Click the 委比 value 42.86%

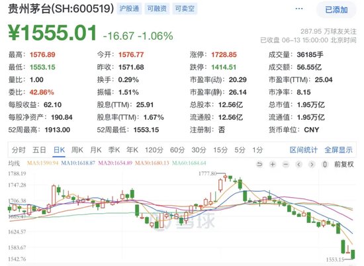42,93
